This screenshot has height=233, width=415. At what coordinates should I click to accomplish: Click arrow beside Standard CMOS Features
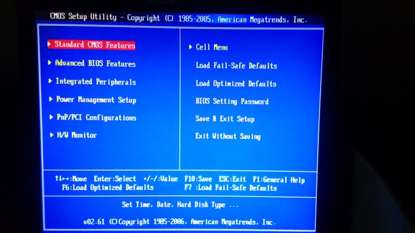(x=49, y=44)
